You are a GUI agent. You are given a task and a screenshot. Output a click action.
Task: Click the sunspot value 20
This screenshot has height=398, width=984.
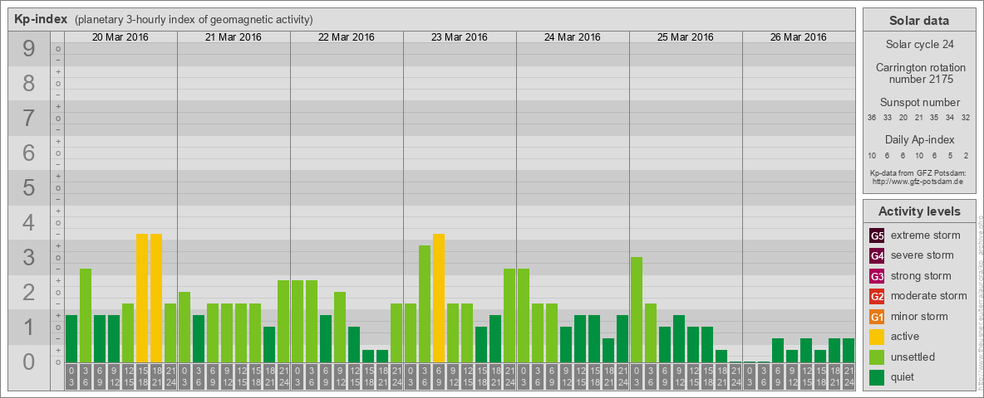tap(903, 117)
